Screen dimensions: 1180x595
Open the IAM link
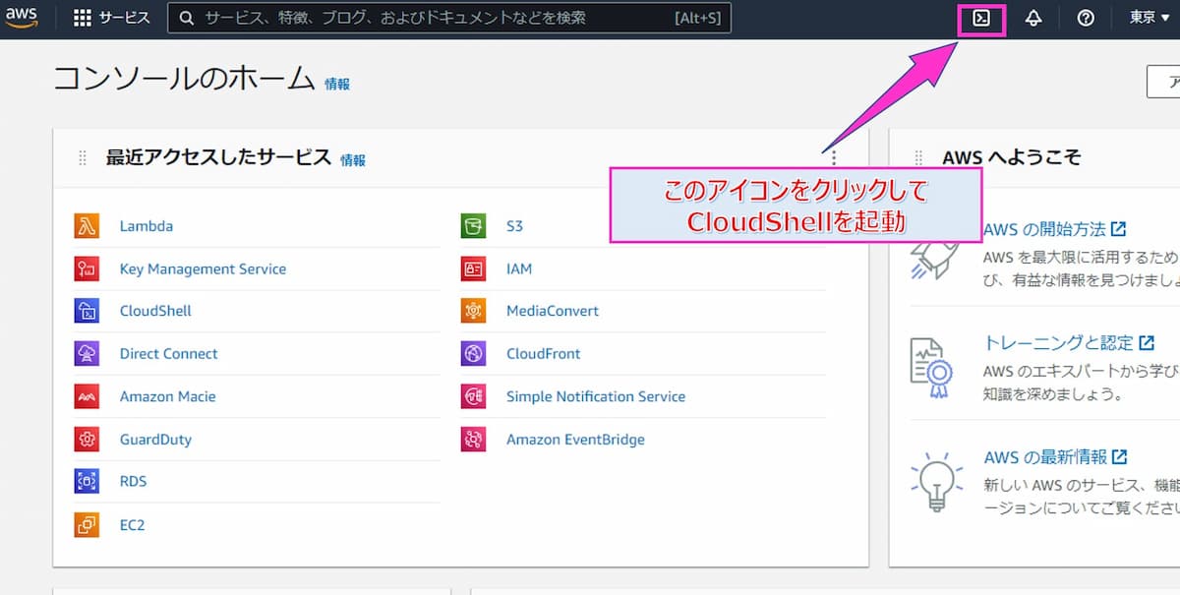pyautogui.click(x=519, y=268)
